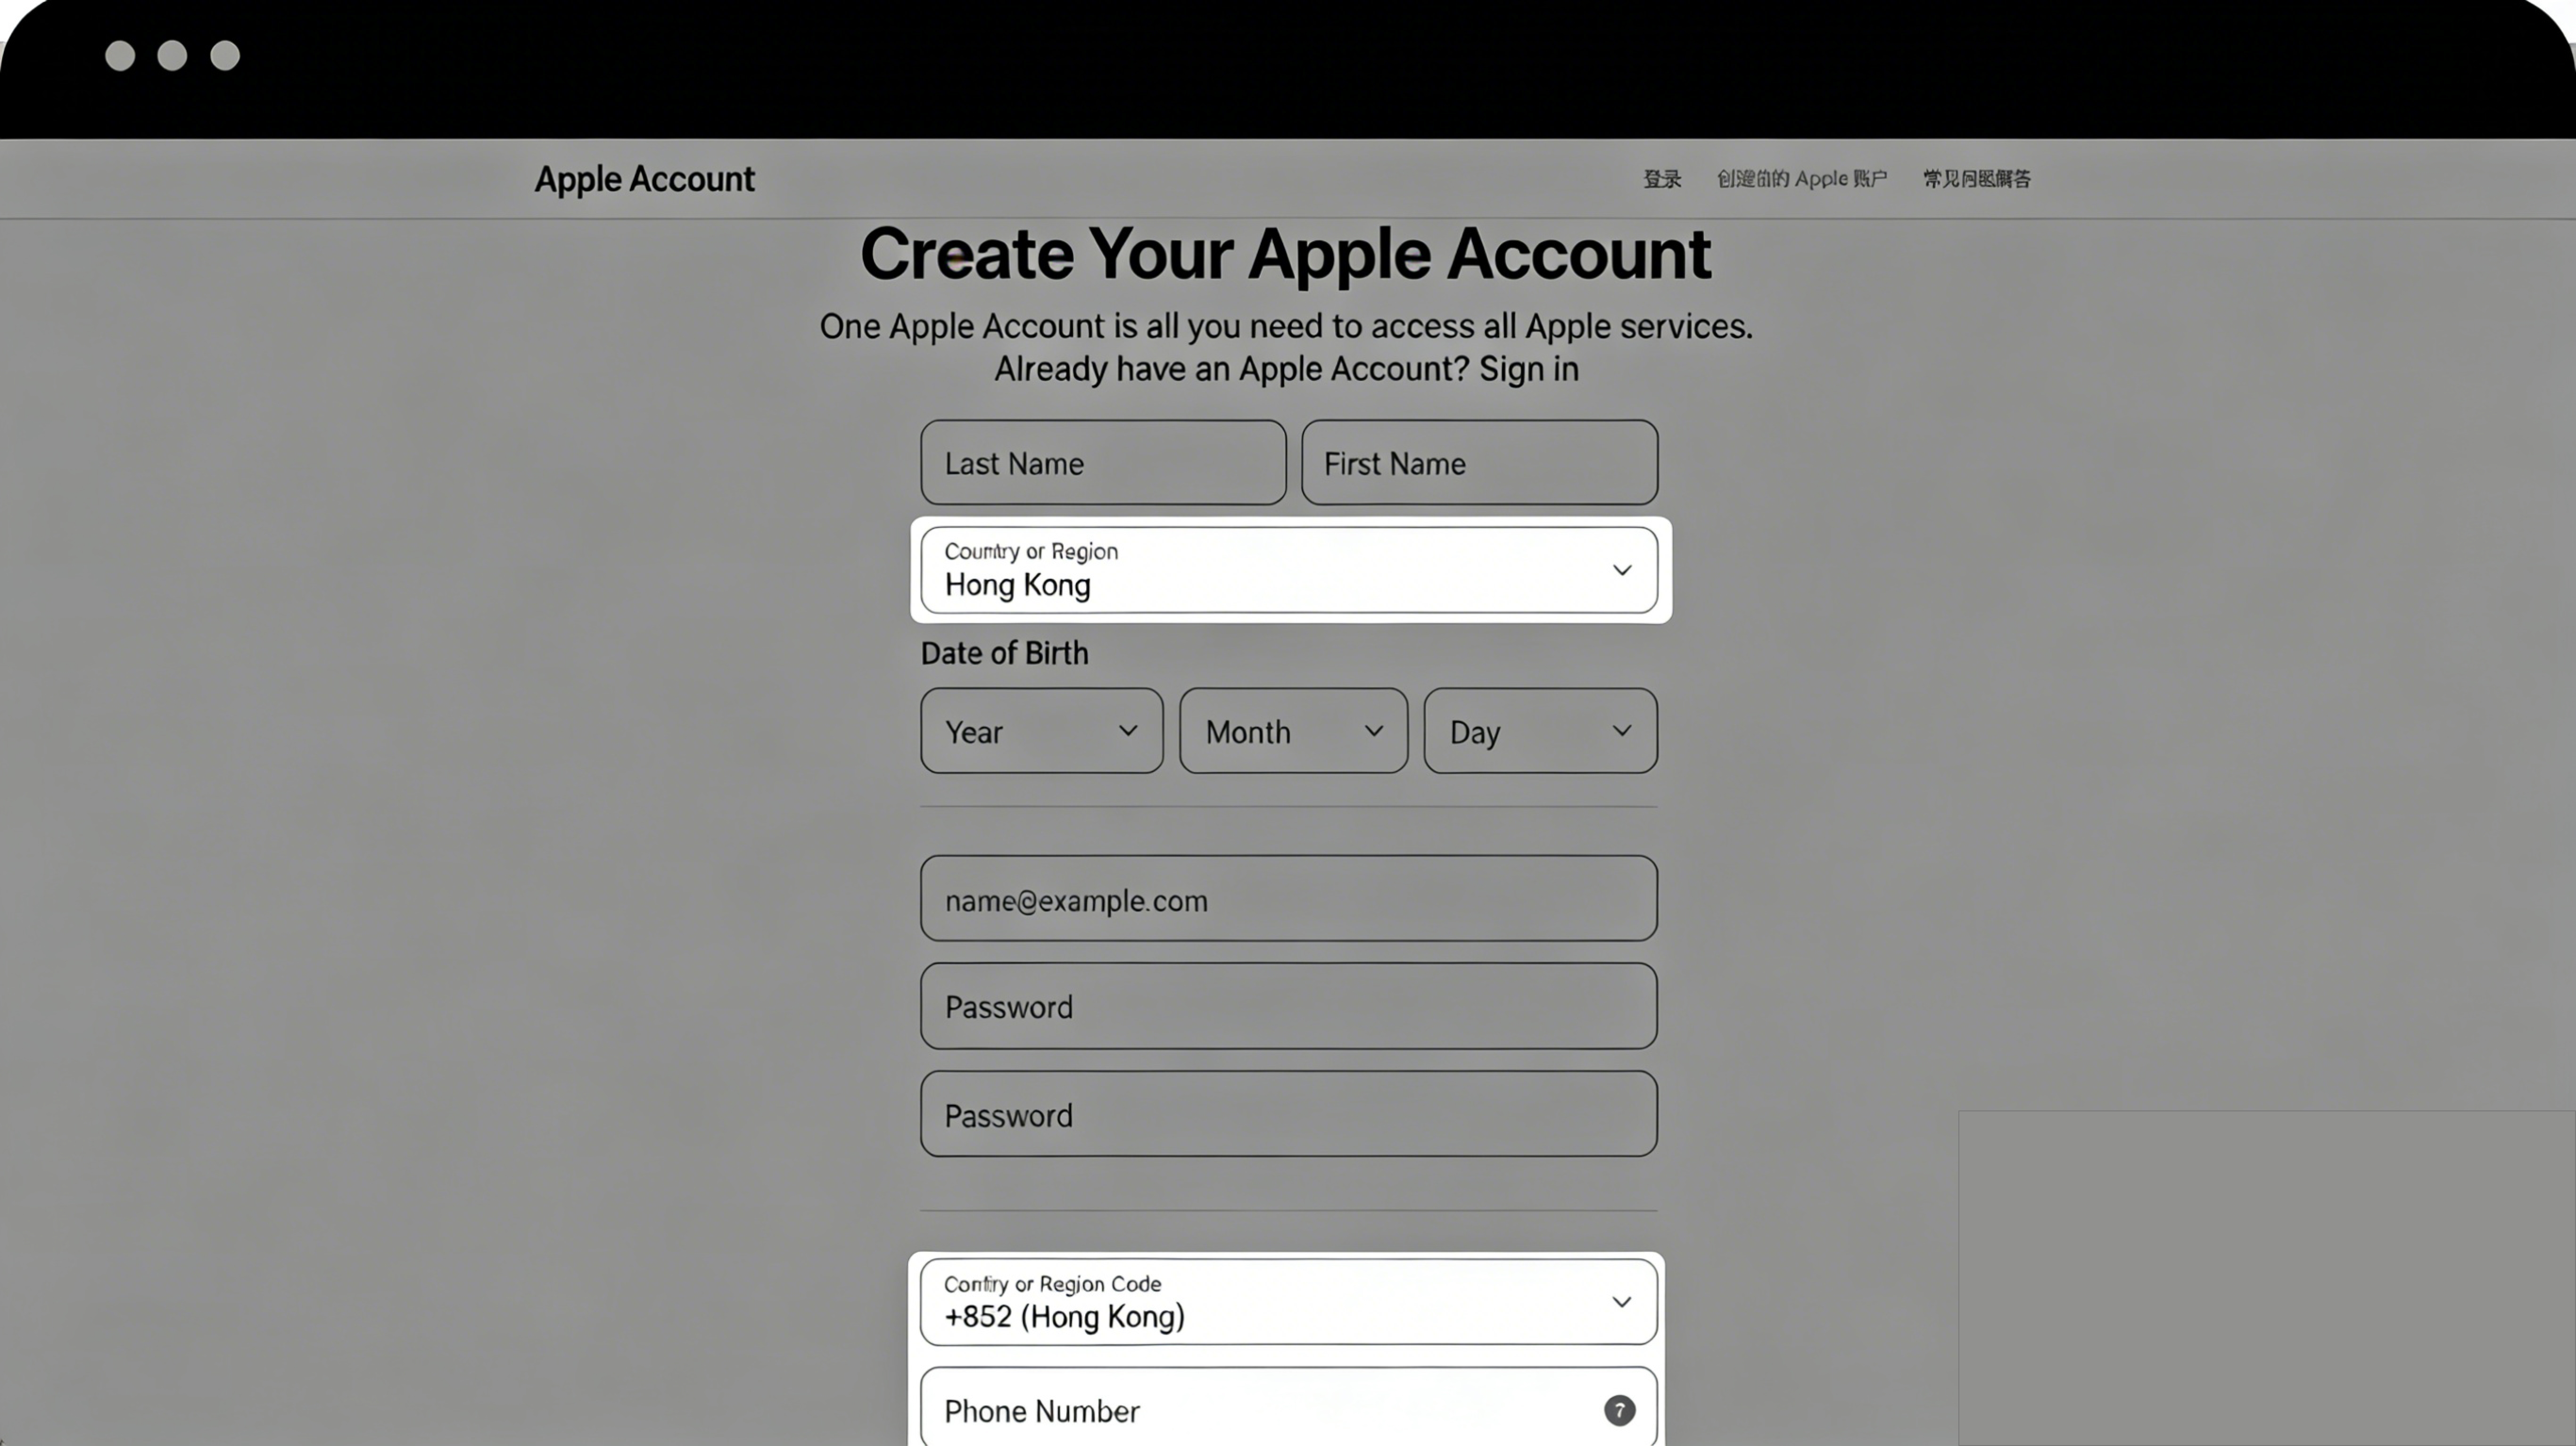The image size is (2576, 1446).
Task: Open the 创建你的 Apple 账户 nav item
Action: [x=1801, y=179]
